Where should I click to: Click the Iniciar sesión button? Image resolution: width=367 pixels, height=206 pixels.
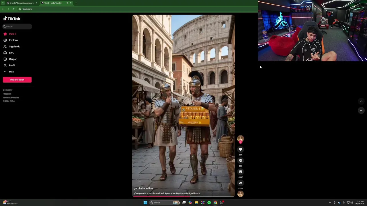pos(17,80)
